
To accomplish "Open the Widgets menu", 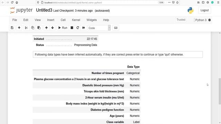I will pyautogui.click(x=92, y=20).
